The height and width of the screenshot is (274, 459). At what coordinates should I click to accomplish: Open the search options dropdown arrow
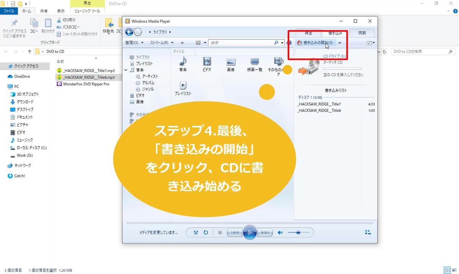click(282, 43)
